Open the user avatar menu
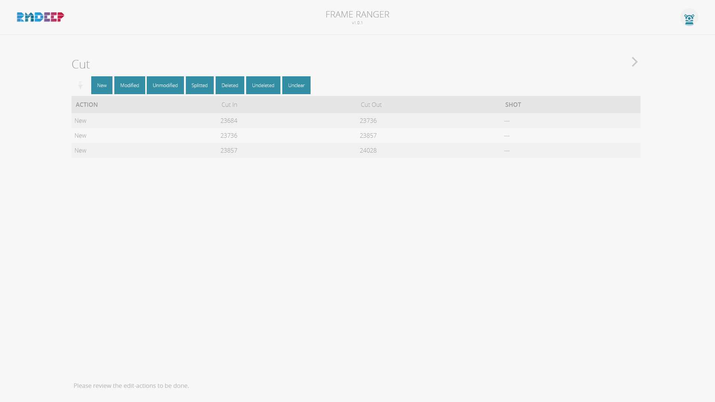The image size is (715, 402). (x=689, y=17)
